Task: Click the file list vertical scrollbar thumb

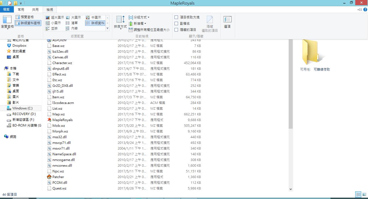Action: [291, 84]
